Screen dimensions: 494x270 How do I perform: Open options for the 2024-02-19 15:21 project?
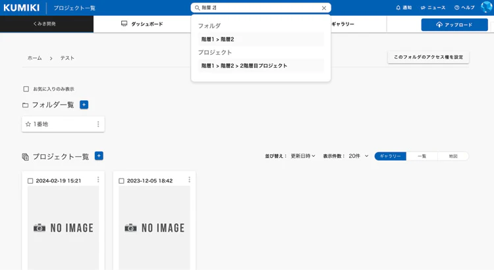pos(98,180)
